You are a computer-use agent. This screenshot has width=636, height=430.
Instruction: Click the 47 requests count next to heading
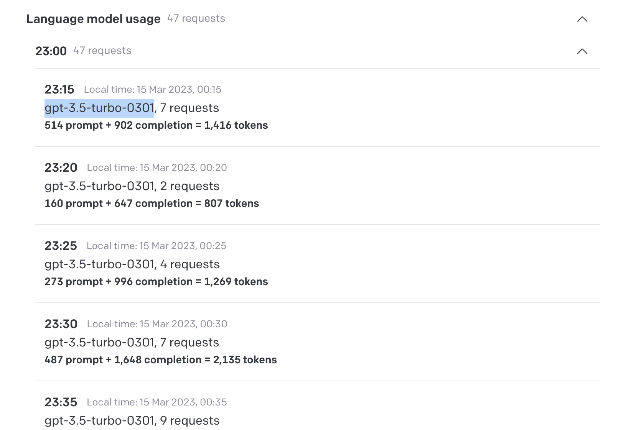(x=196, y=18)
